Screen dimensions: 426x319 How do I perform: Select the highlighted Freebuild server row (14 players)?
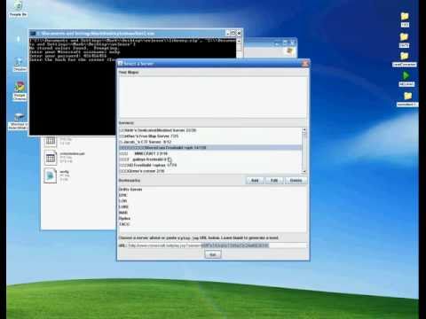[210, 147]
